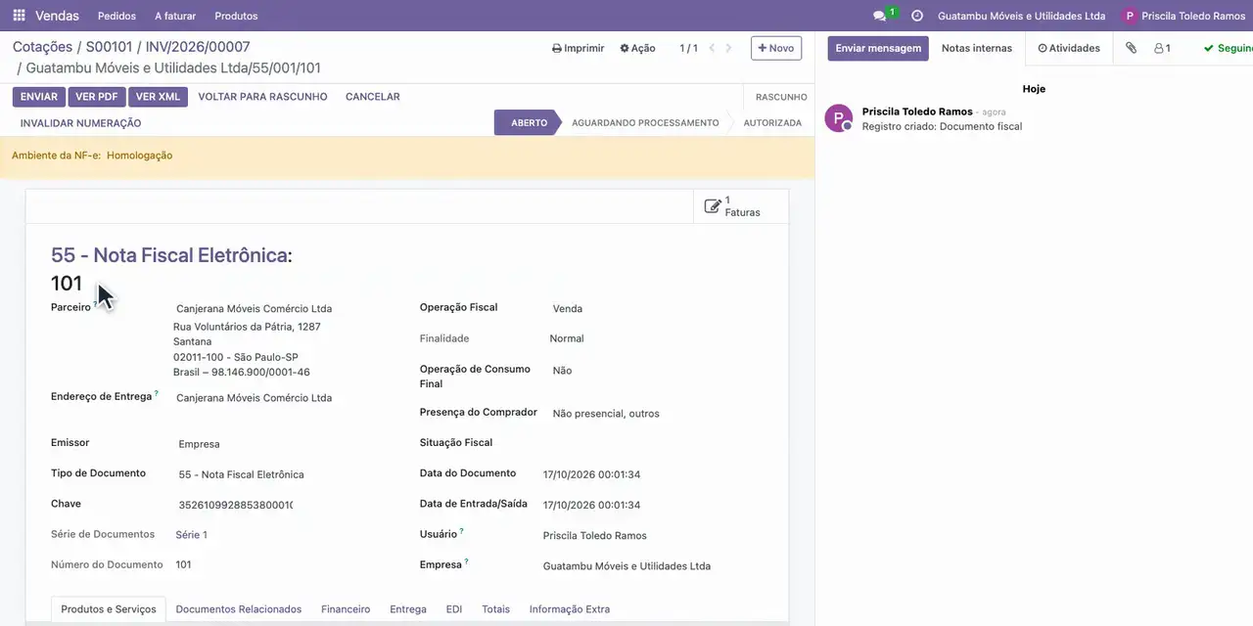
Task: Switch to Entrega tab
Action: click(408, 608)
